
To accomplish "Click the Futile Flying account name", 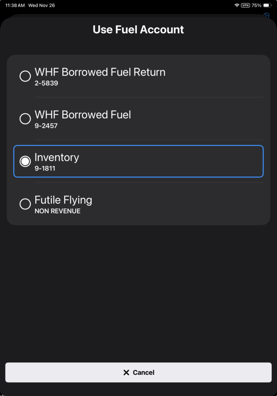I will [64, 200].
